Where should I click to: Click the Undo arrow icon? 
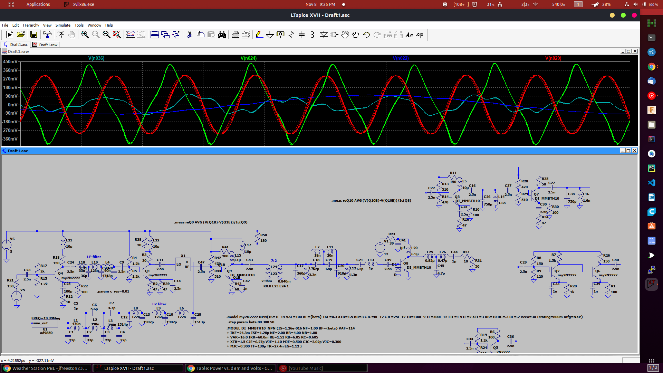click(366, 35)
